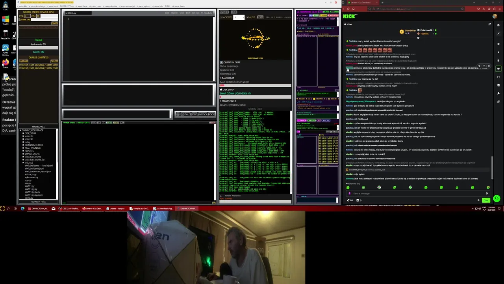
Task: Click the taskbar search icon
Action: click(x=8, y=208)
